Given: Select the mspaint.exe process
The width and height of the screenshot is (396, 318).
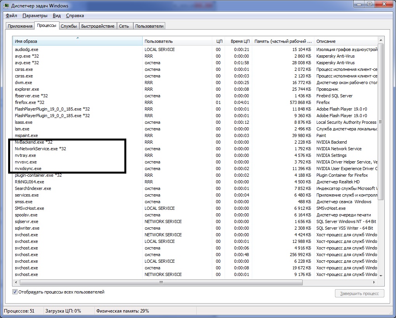Looking at the screenshot, I should pos(195,135).
